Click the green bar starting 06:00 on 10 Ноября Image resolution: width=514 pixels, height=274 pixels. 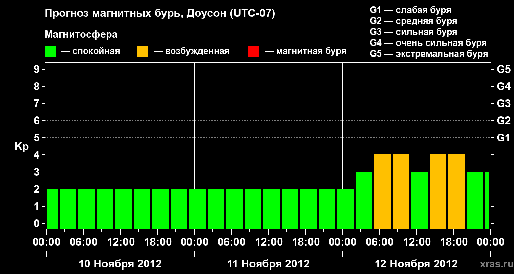tap(86, 209)
